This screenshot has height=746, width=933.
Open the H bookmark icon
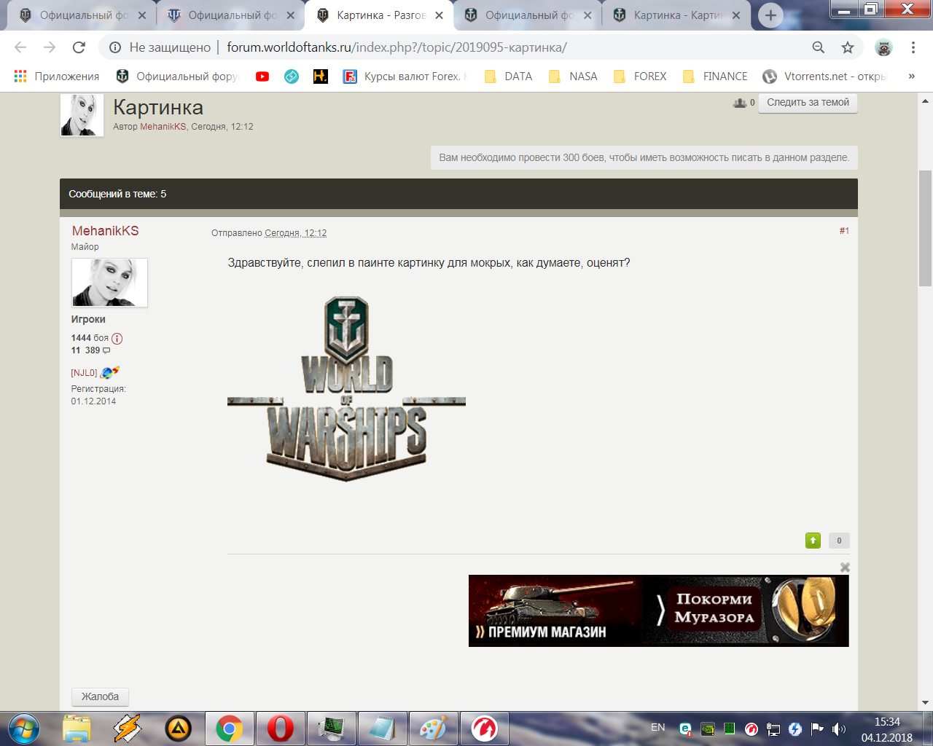[x=321, y=76]
